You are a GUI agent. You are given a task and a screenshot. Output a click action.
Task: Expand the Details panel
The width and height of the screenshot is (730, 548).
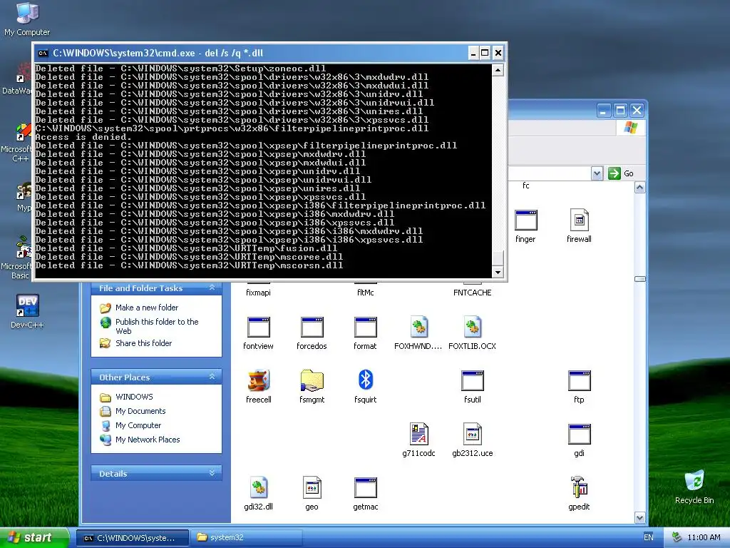(212, 473)
